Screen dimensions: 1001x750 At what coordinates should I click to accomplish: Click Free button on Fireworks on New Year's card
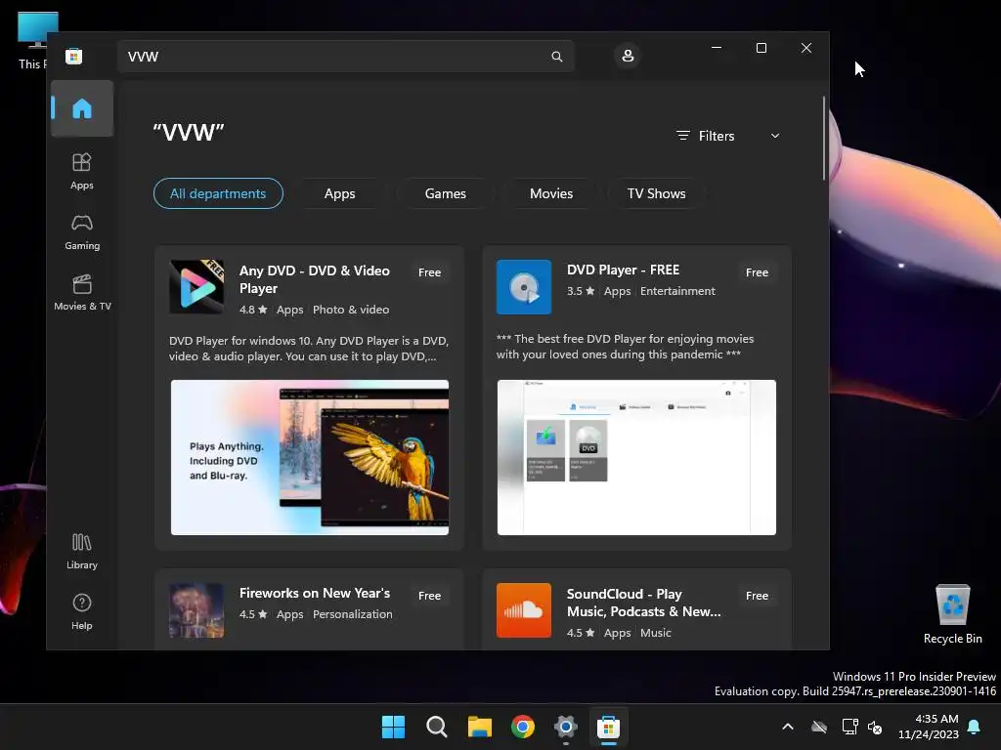coord(430,596)
